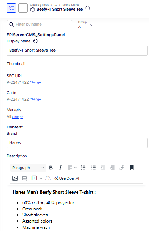Click the Code value P-22471422
This screenshot has height=231, width=149.
pos(18,99)
